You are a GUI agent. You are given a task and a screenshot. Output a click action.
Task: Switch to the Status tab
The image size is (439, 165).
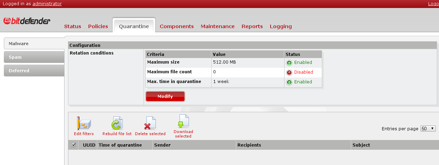(73, 26)
